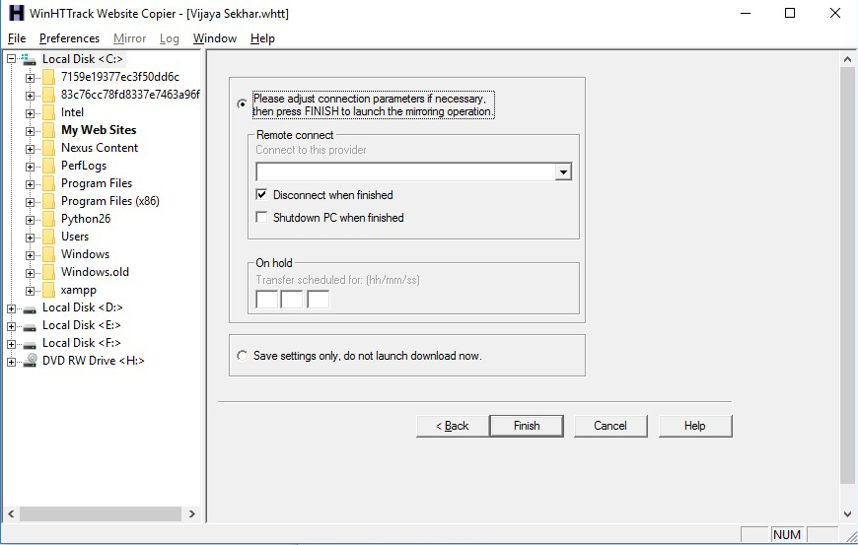Image resolution: width=858 pixels, height=545 pixels.
Task: Click the Nexus Content folder icon
Action: coord(48,148)
